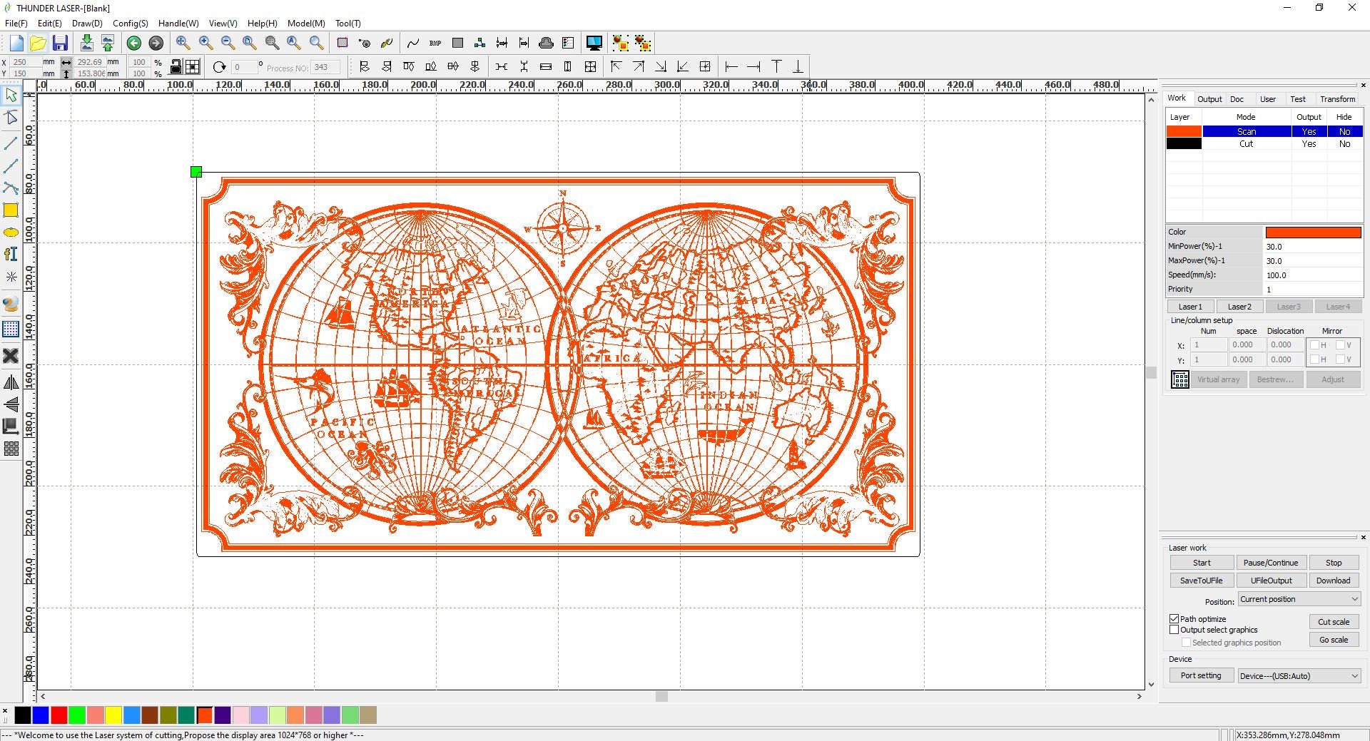Click the New file icon

pyautogui.click(x=16, y=43)
